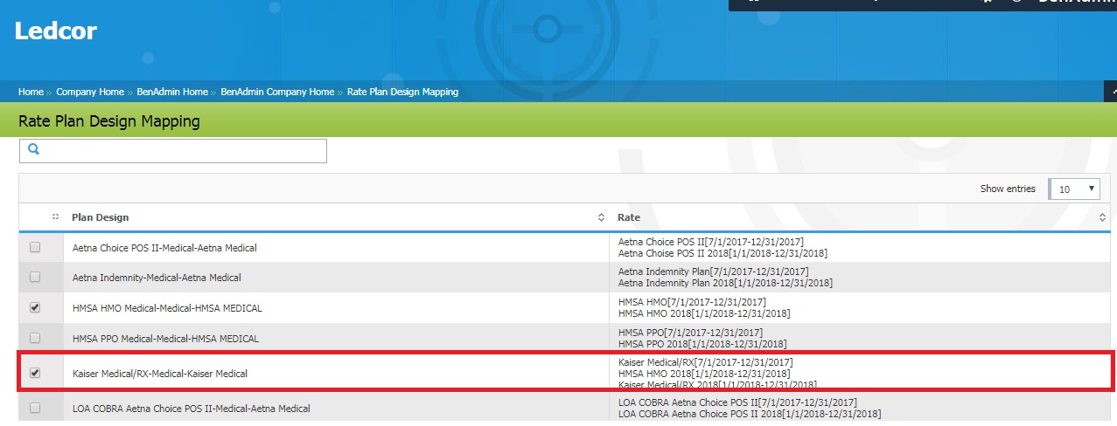Check the Aetna Choice POS II checkbox
The image size is (1117, 426).
coord(35,248)
